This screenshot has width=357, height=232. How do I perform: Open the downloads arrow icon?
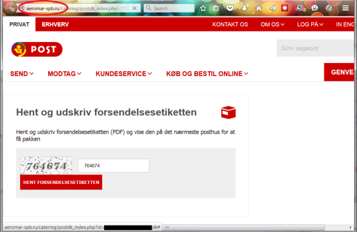245,8
